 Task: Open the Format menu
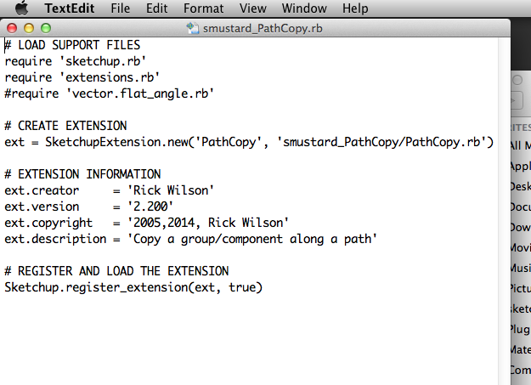tap(204, 8)
